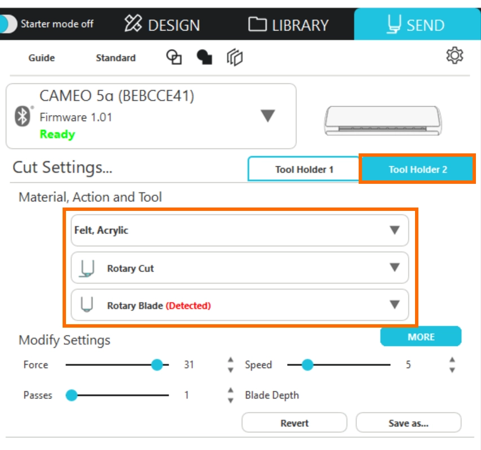Open settings with the gear icon
This screenshot has width=481, height=450.
pos(454,56)
